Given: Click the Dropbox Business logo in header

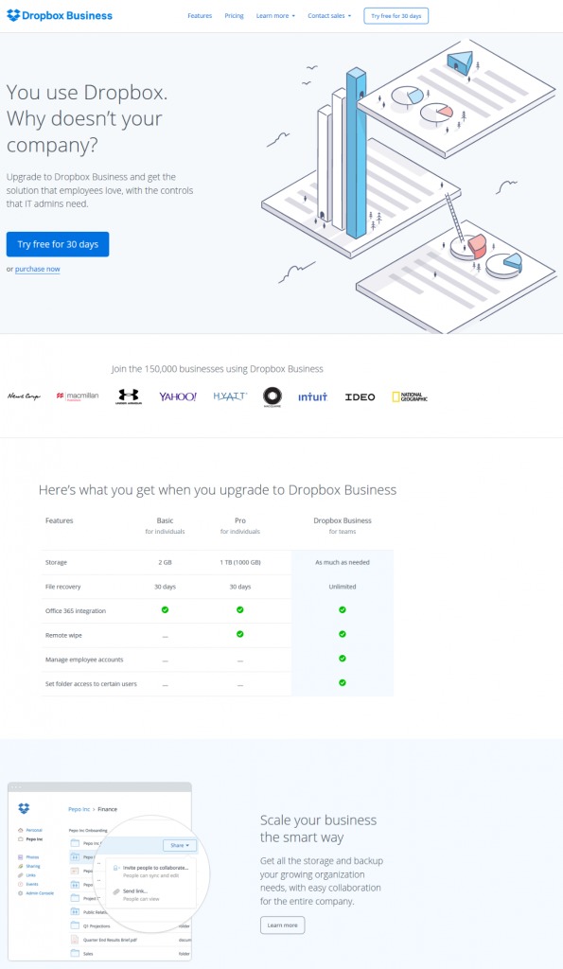Looking at the screenshot, I should point(60,15).
